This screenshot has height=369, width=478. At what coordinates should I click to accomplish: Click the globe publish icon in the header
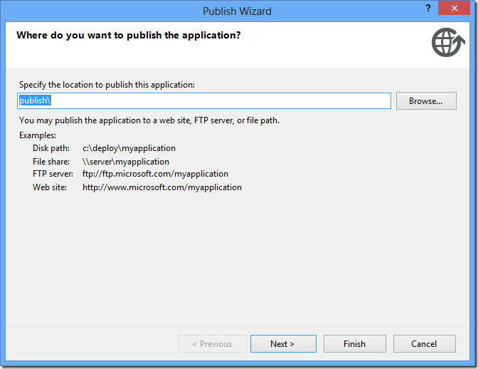445,43
